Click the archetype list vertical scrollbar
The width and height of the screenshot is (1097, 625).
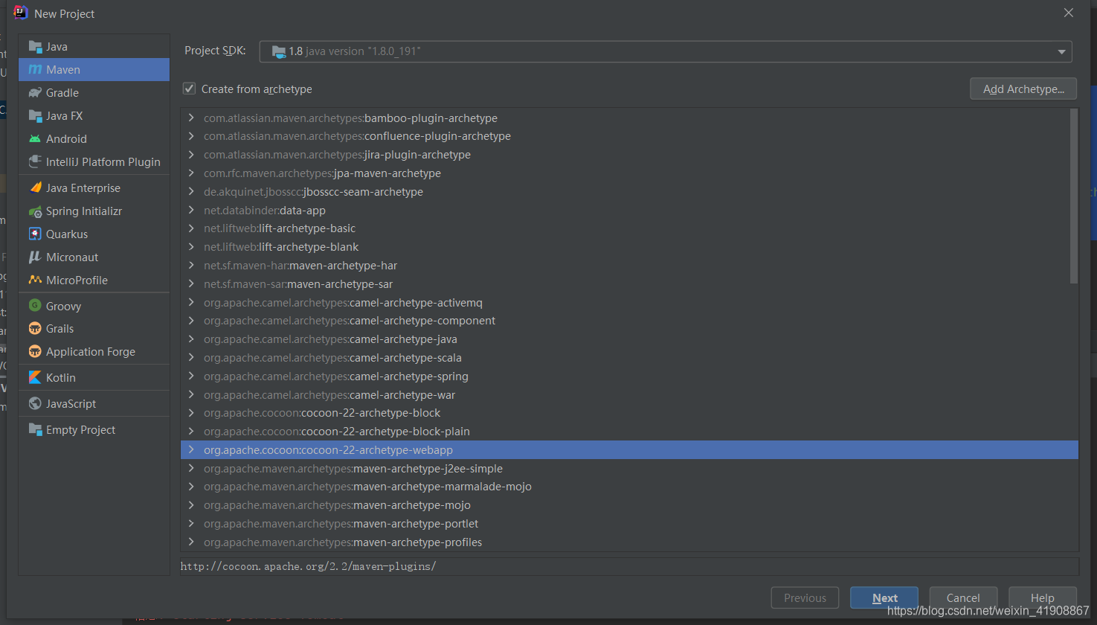pos(1073,196)
